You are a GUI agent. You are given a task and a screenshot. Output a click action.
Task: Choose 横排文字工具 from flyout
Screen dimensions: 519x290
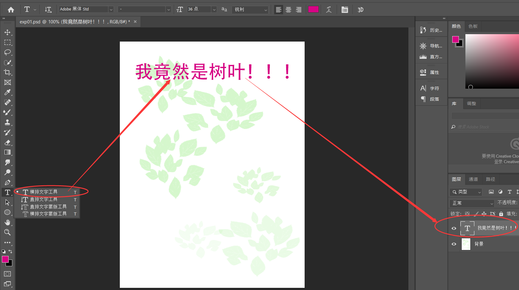[46, 192]
